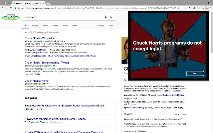
Task: Open Chuck Norris - Wikipedia result
Action: point(39,38)
